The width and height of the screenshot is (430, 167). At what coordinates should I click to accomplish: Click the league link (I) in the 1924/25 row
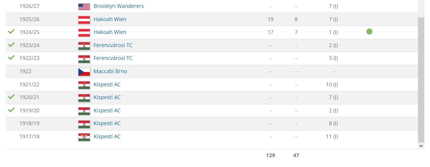pyautogui.click(x=336, y=32)
